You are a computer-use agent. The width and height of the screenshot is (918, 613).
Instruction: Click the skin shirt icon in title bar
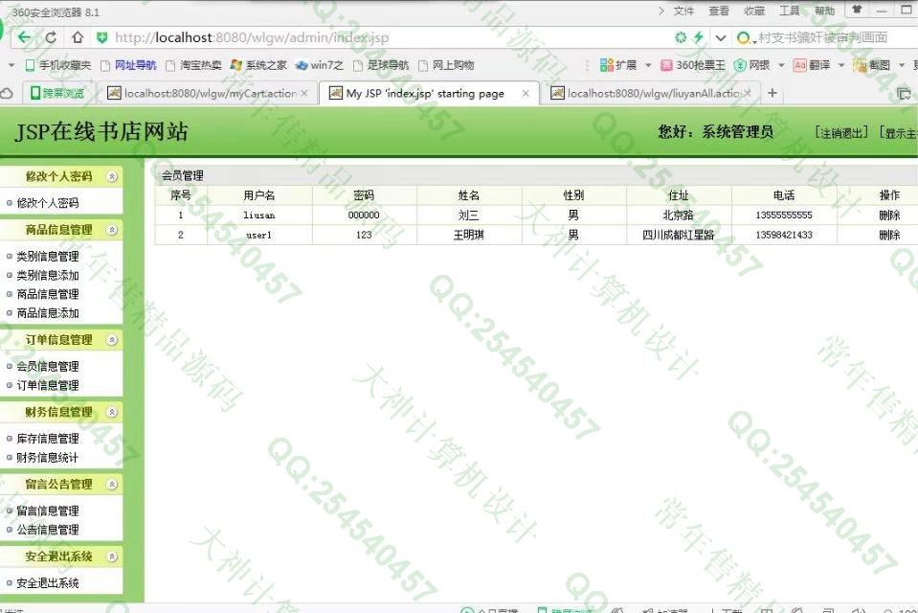click(857, 10)
